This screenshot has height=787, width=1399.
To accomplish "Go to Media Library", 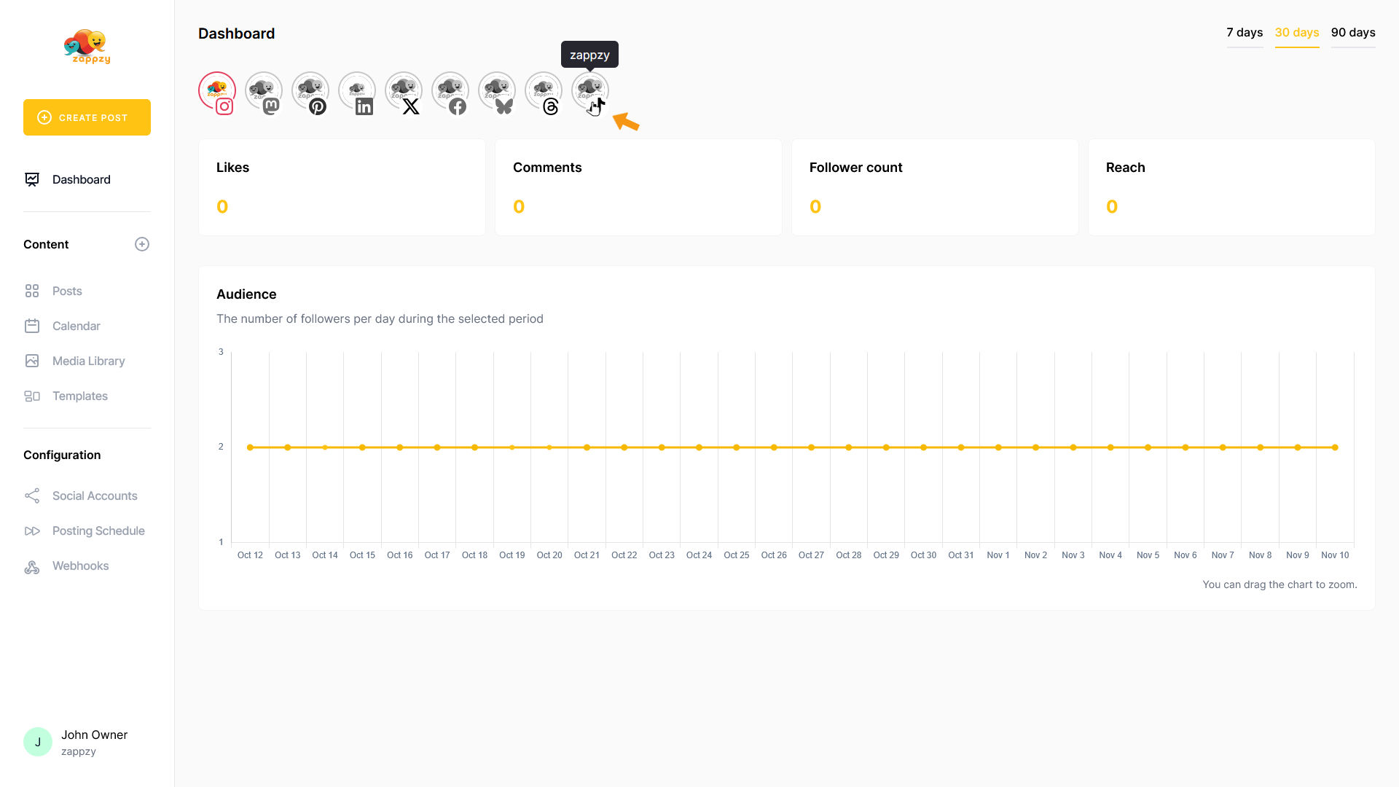I will [88, 361].
